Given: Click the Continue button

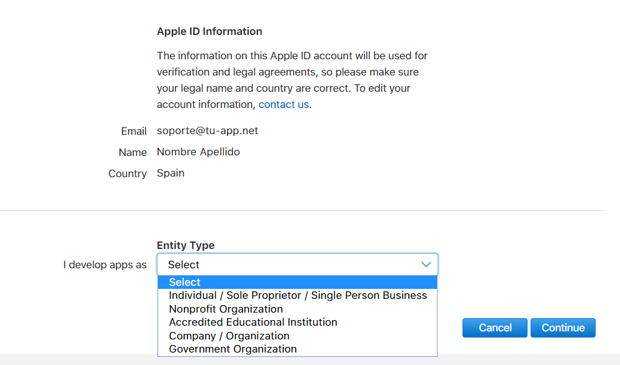Looking at the screenshot, I should (x=562, y=328).
